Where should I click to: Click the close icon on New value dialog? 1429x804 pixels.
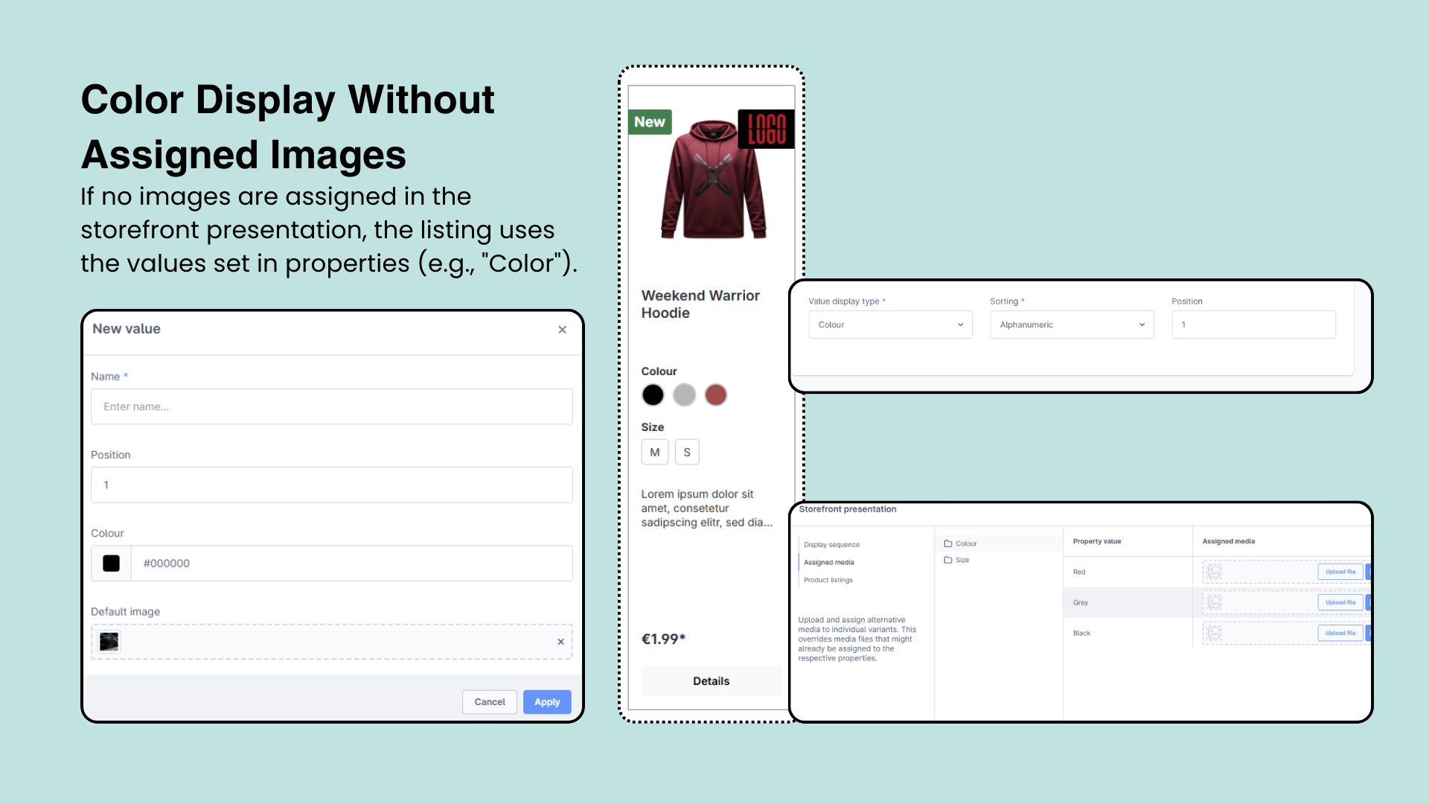563,330
